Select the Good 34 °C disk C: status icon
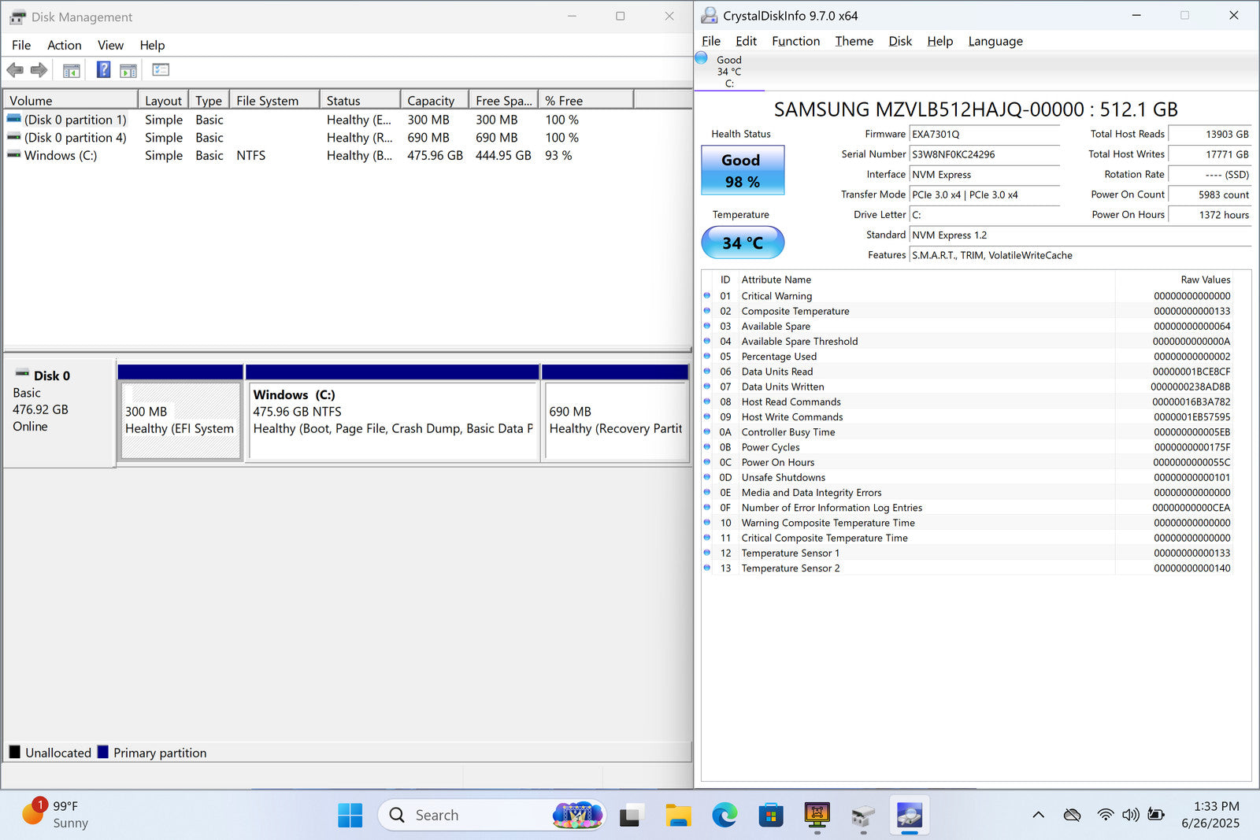Image resolution: width=1260 pixels, height=840 pixels. (x=702, y=58)
